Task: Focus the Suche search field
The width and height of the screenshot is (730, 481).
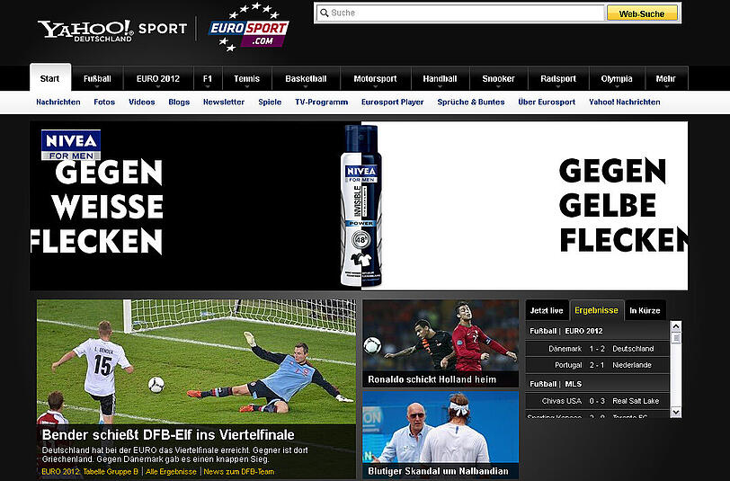Action: tap(460, 13)
